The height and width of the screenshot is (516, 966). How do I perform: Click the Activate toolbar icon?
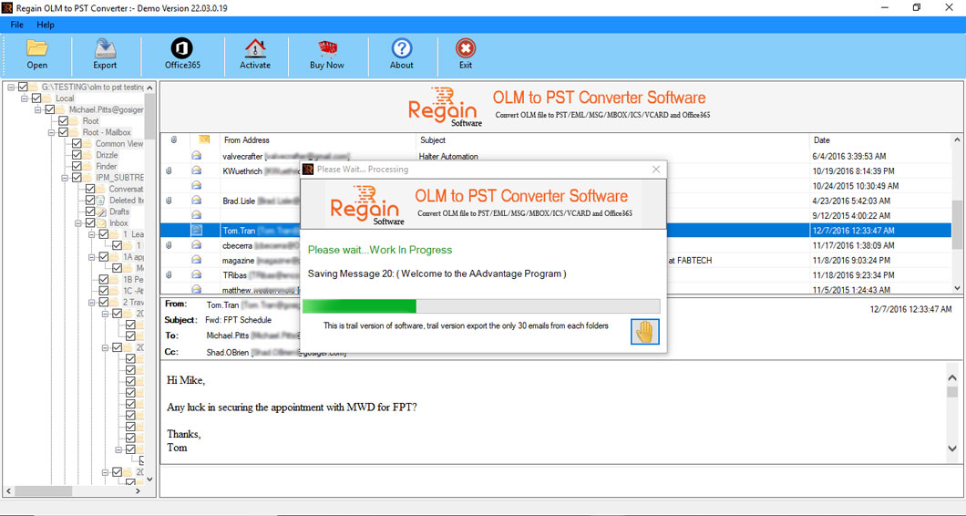click(255, 48)
